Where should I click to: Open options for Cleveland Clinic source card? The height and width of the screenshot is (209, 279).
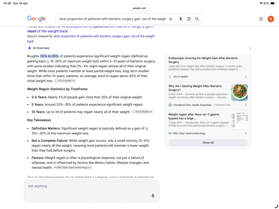246,105
